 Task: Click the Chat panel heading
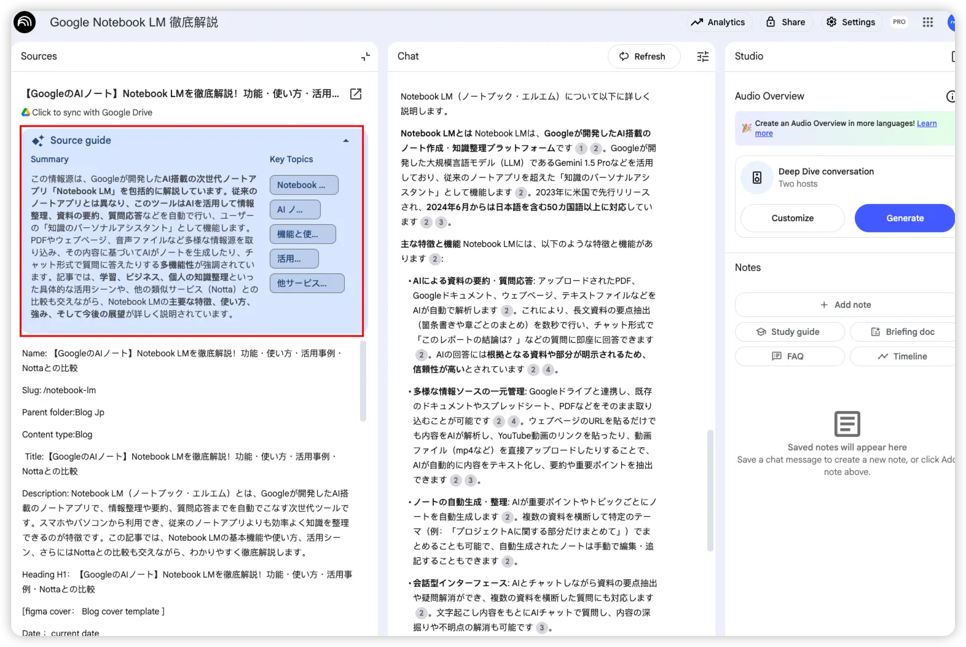coord(408,57)
